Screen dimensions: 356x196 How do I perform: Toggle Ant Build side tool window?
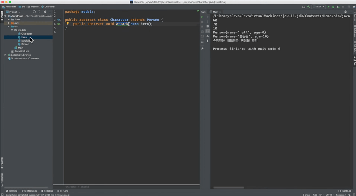(x=355, y=47)
